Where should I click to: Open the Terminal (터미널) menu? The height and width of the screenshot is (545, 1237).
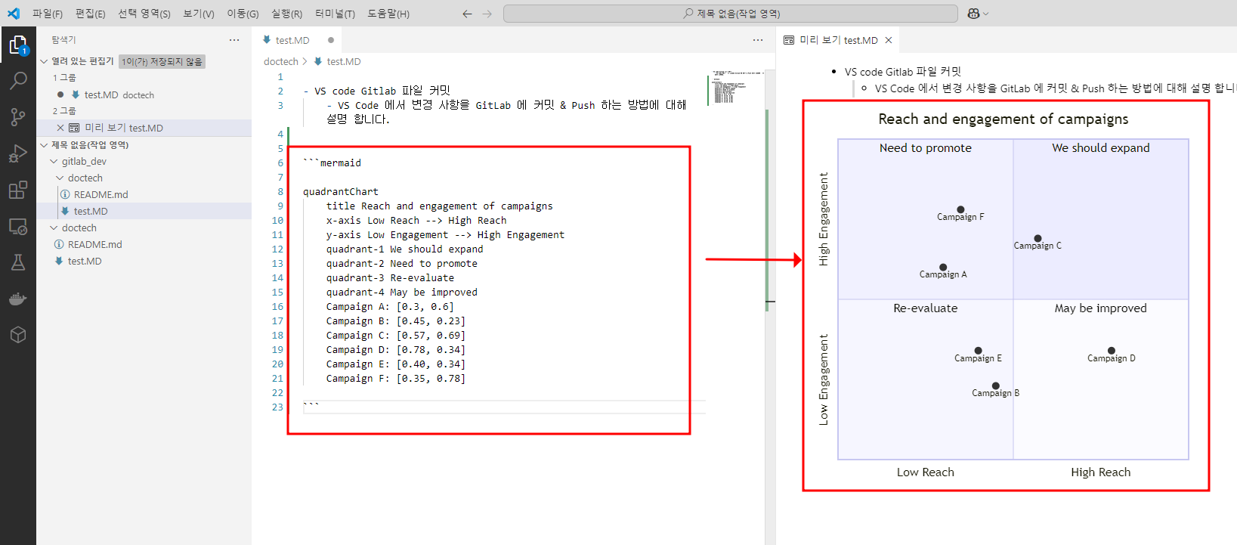coord(335,14)
